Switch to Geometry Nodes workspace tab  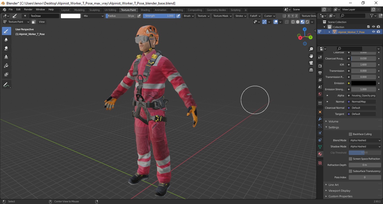click(216, 10)
